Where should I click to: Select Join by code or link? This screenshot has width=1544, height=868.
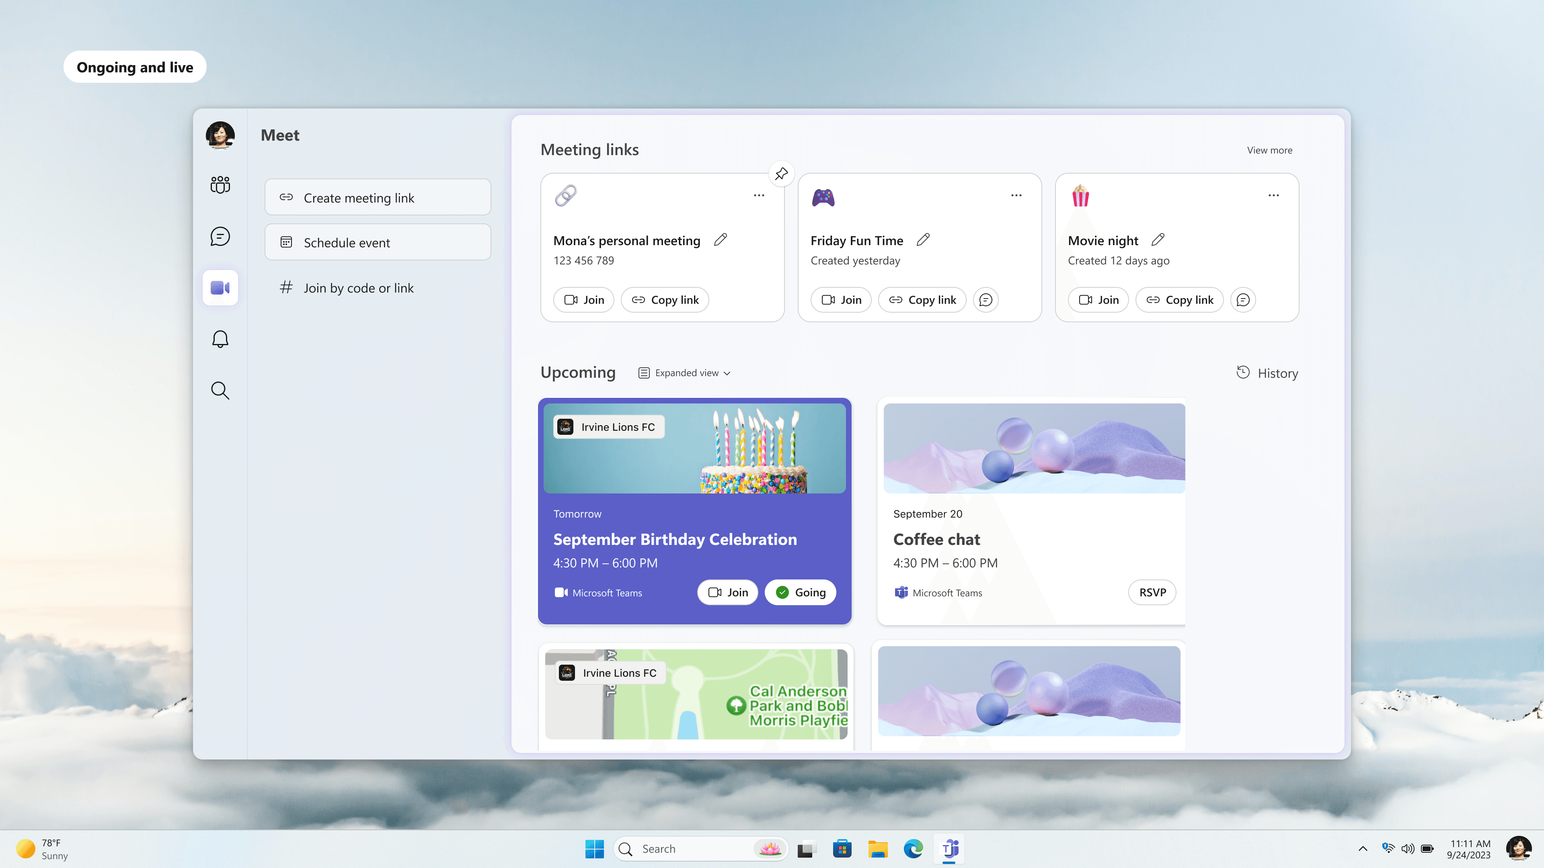coord(358,288)
